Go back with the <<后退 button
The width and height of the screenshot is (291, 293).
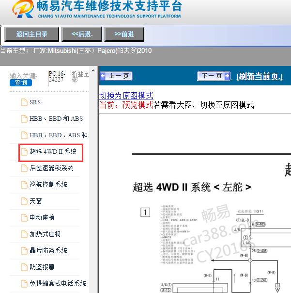click(x=82, y=34)
